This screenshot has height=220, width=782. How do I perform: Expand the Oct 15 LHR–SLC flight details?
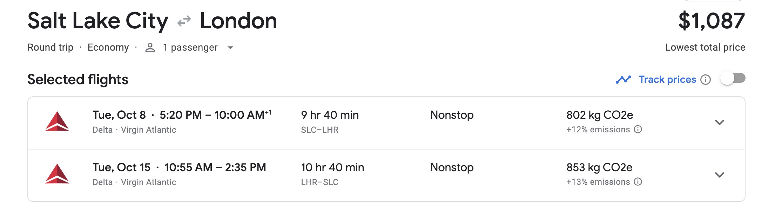(720, 175)
